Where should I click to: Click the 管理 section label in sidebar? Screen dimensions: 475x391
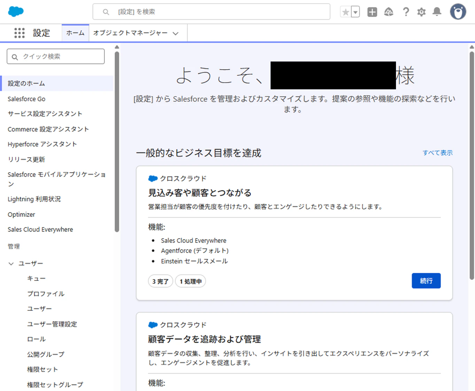click(14, 246)
